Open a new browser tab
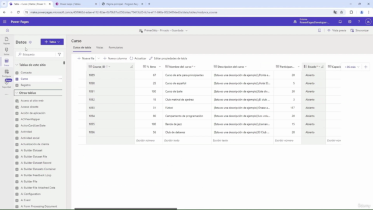Viewport: 373px width, 210px height. click(149, 4)
